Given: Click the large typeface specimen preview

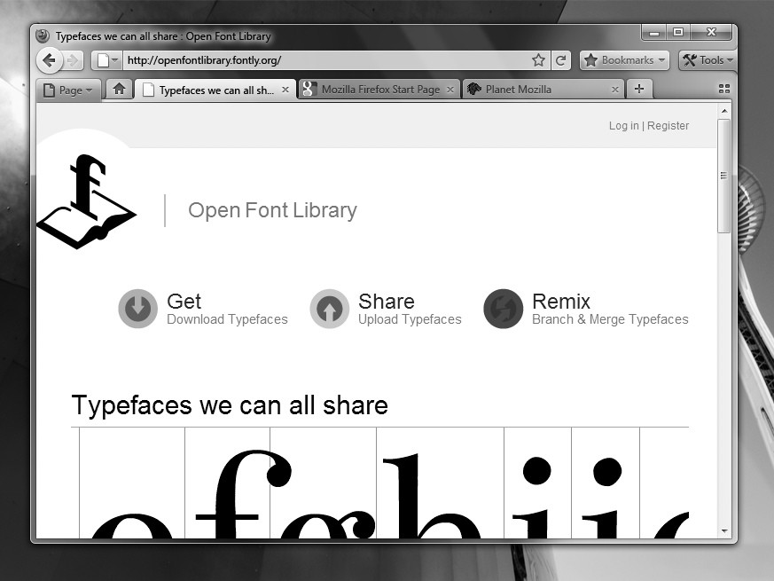Looking at the screenshot, I should coord(380,483).
